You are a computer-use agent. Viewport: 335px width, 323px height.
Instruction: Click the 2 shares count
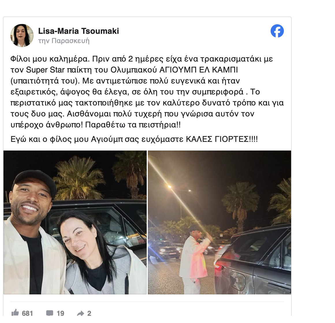click(89, 313)
